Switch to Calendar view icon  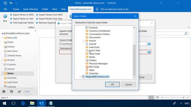pos(12,92)
